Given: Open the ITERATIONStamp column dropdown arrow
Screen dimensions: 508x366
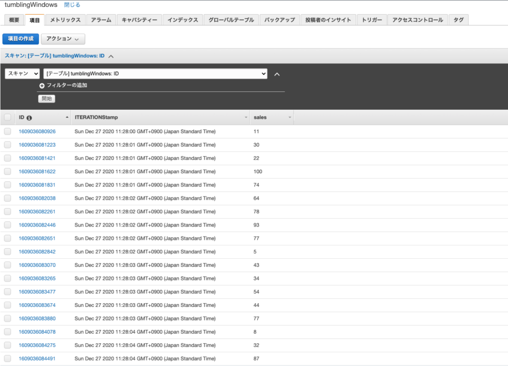Looking at the screenshot, I should click(x=246, y=117).
